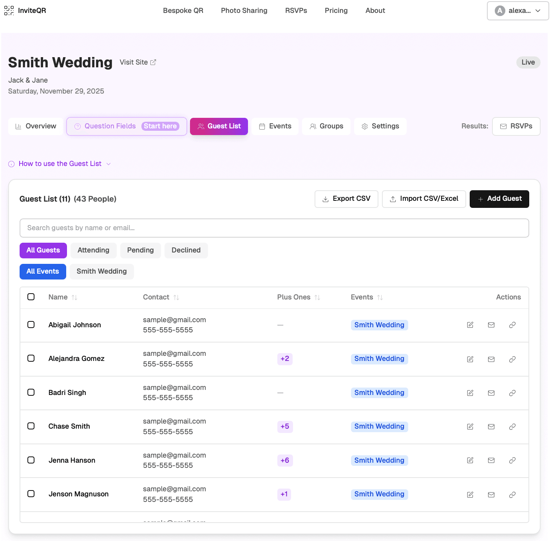This screenshot has height=541, width=550.
Task: Send email to Alejandra Gomez
Action: point(491,359)
